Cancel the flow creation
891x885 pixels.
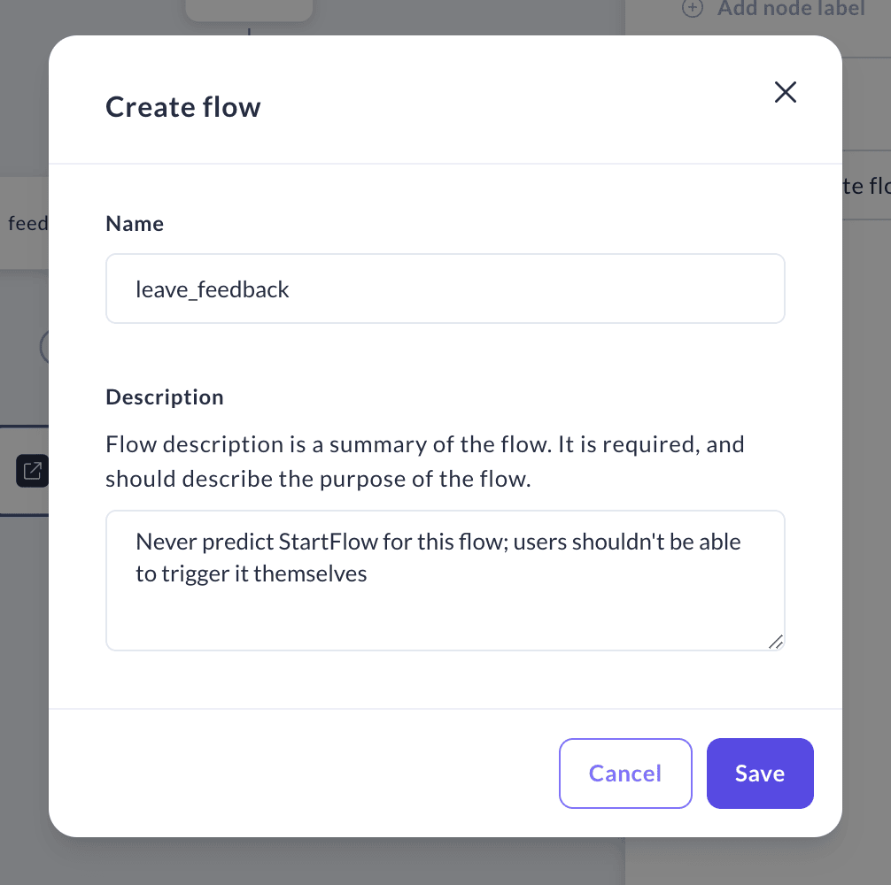pos(625,773)
